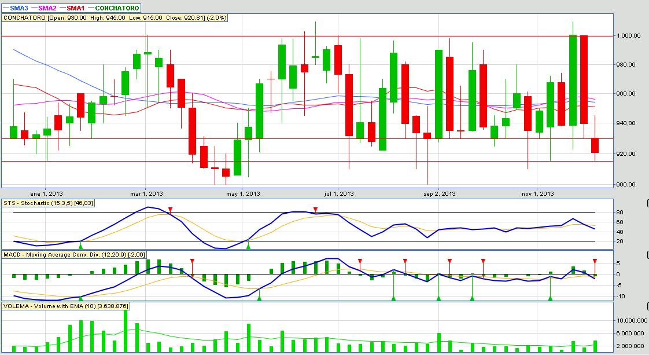Click the tallest bar in the volume panel
The image size is (649, 355).
coord(126,331)
